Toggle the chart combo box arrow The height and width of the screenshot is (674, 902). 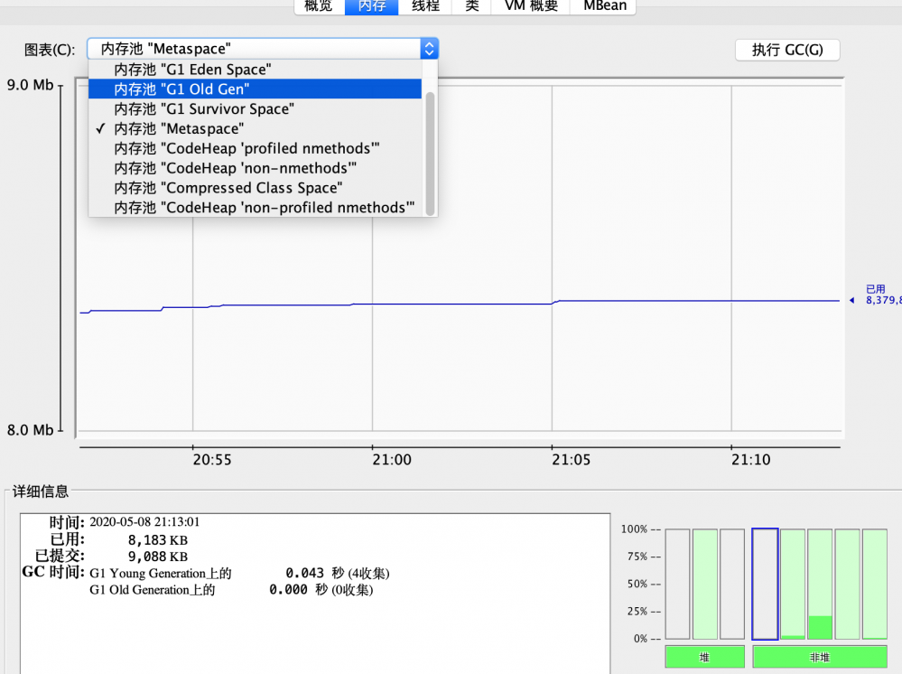click(x=429, y=49)
